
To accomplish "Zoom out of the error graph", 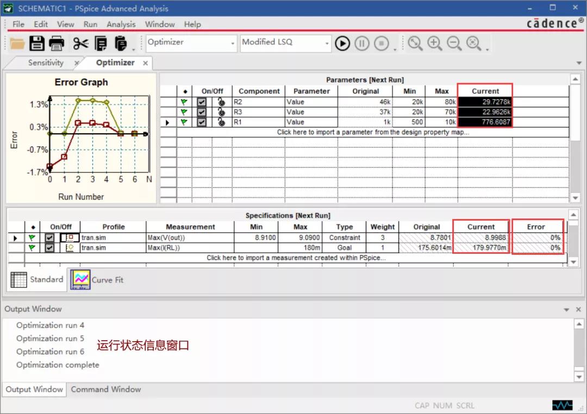I will pos(454,43).
